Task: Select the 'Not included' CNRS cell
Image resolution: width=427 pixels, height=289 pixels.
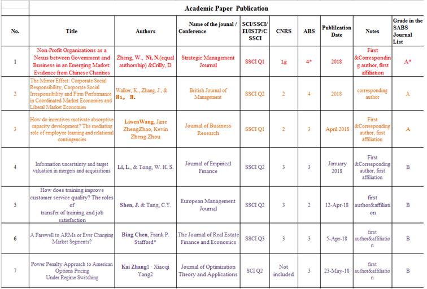Action: pos(284,270)
